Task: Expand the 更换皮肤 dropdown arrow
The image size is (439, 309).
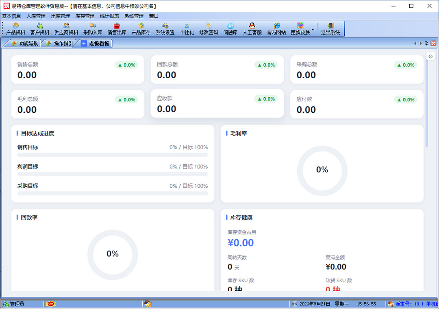Action: pyautogui.click(x=313, y=29)
